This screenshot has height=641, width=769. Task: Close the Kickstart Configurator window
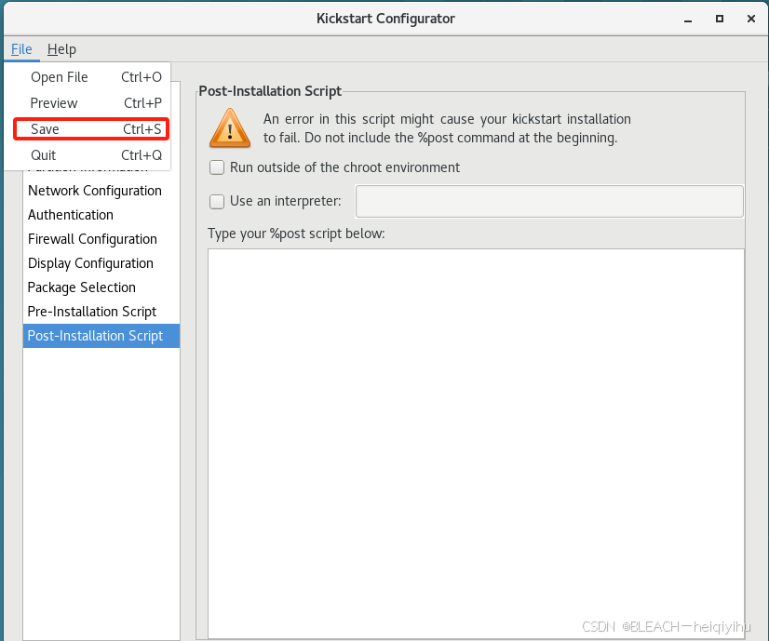pyautogui.click(x=751, y=19)
